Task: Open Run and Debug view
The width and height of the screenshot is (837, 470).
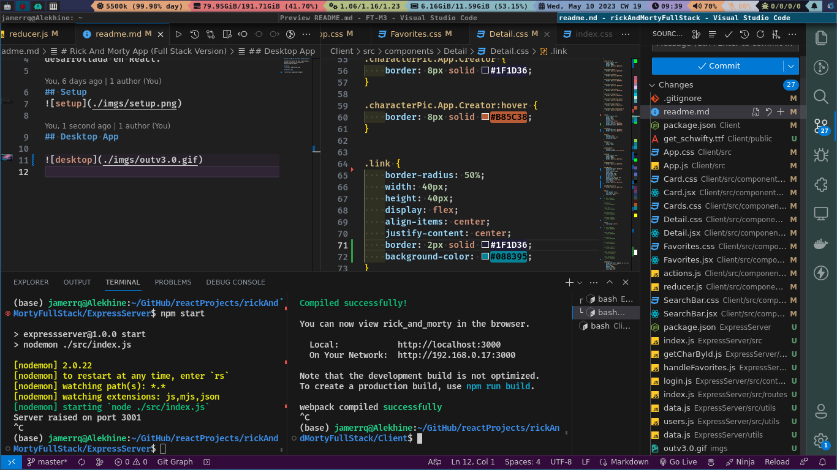Action: pos(821,155)
